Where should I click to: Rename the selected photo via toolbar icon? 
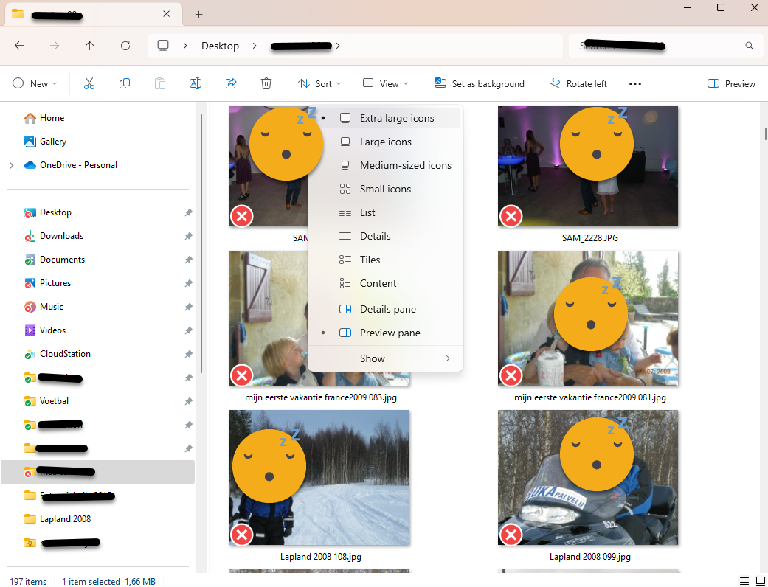(195, 83)
